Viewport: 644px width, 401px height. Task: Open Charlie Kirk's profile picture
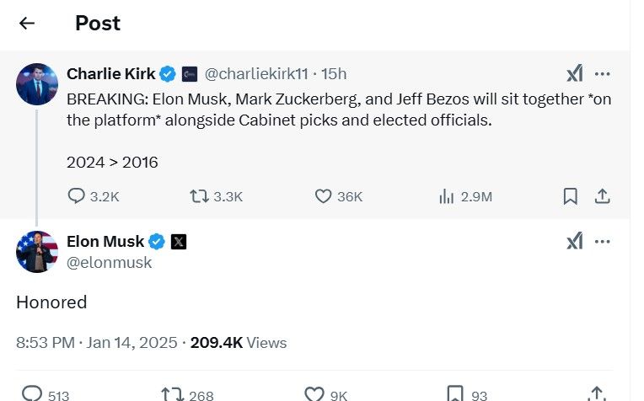[36, 83]
